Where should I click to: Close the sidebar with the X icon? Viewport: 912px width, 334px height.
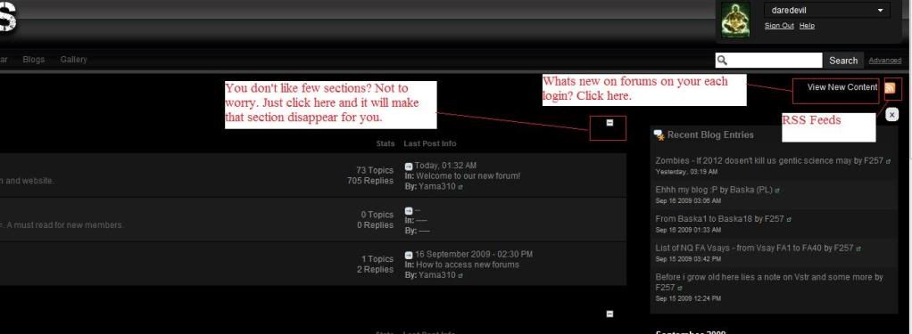[892, 115]
